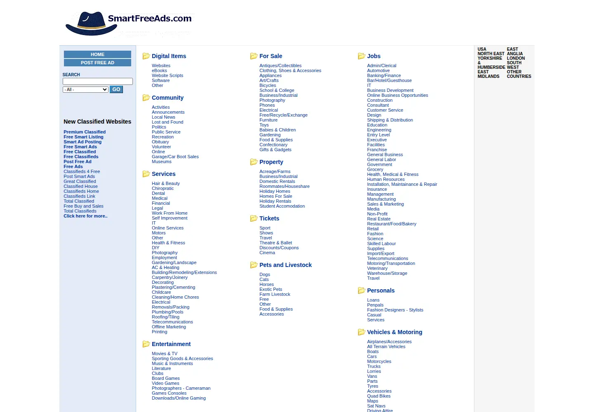Screen dimensions: 594x412
Task: Follow the Click here for more link
Action: (85, 216)
